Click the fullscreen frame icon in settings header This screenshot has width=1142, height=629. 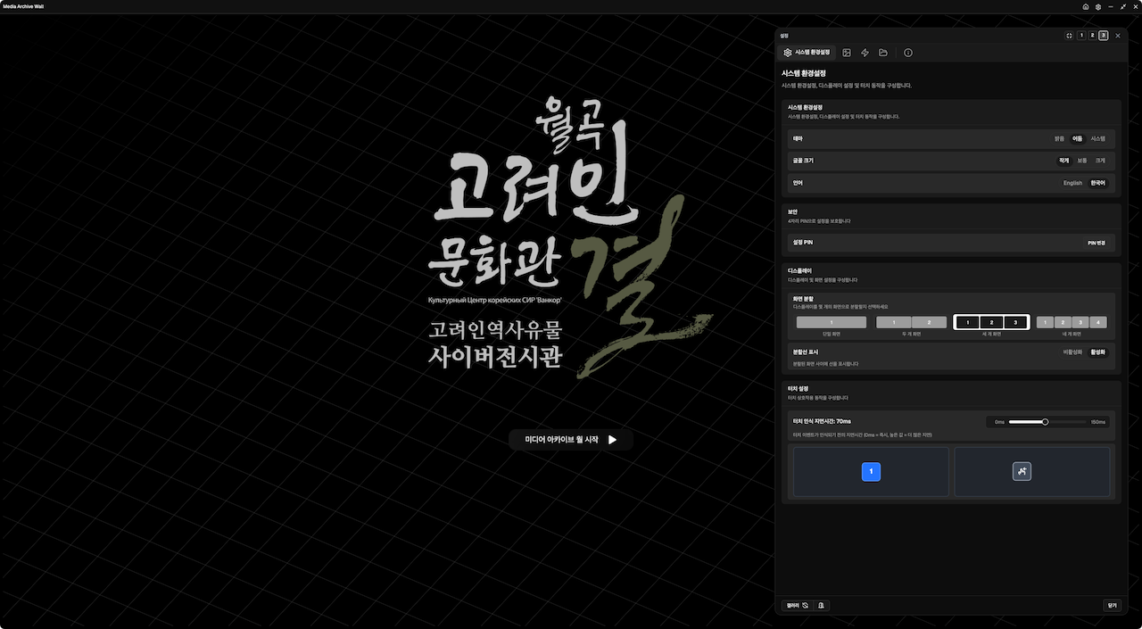click(1069, 36)
